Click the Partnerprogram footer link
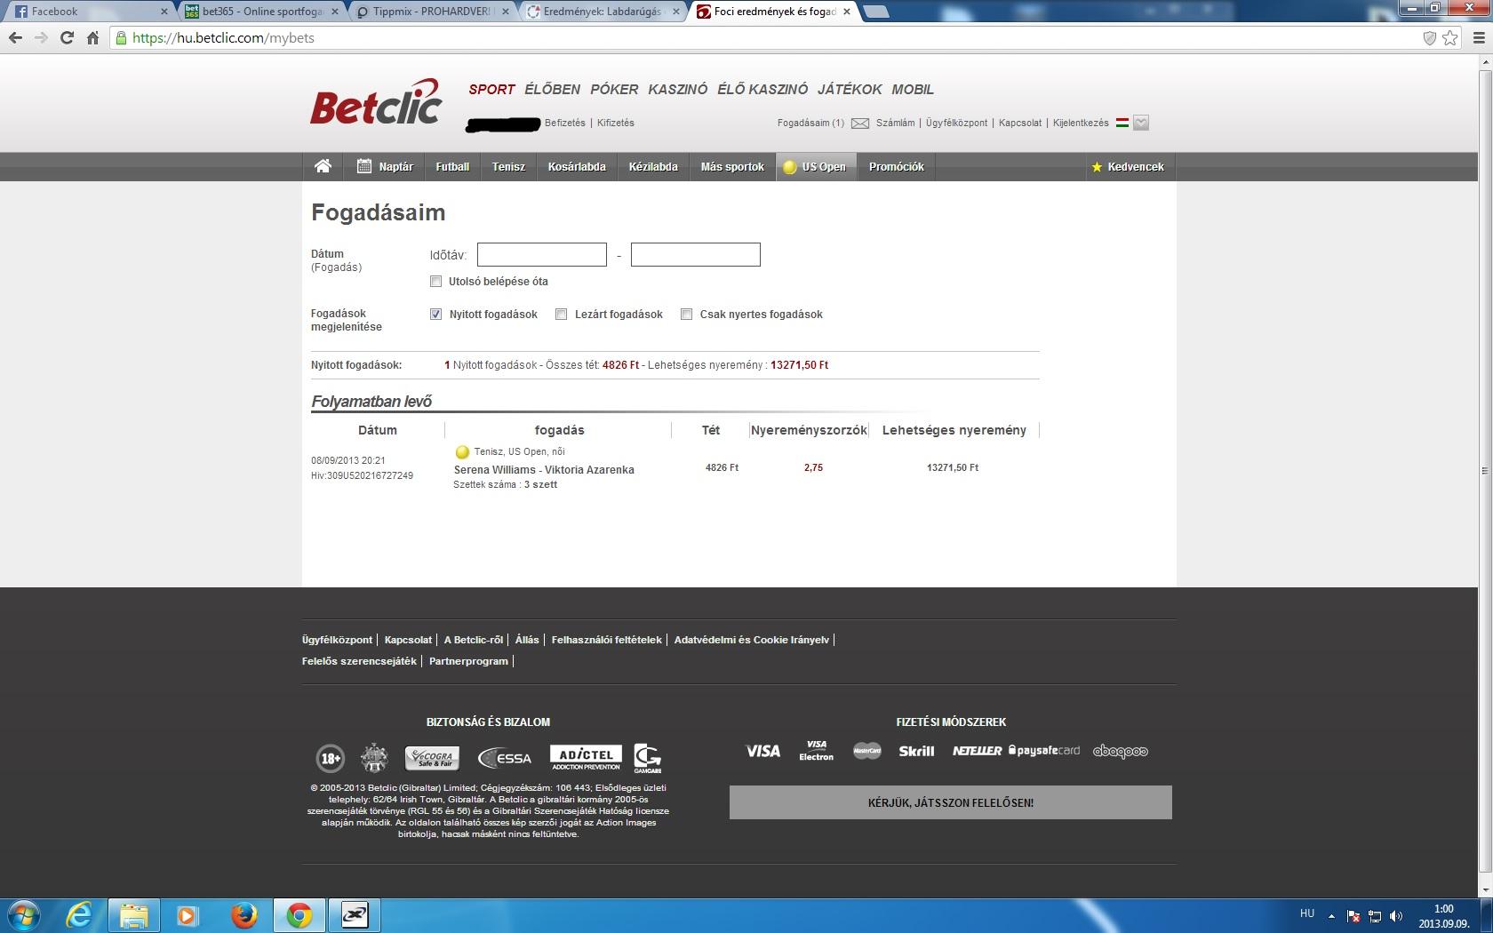The image size is (1493, 933). (x=468, y=661)
